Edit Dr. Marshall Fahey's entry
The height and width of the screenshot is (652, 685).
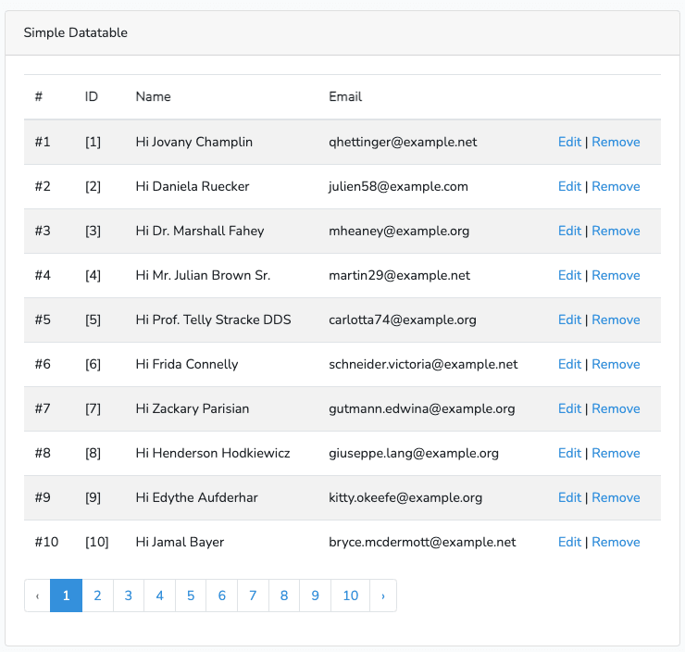click(569, 231)
